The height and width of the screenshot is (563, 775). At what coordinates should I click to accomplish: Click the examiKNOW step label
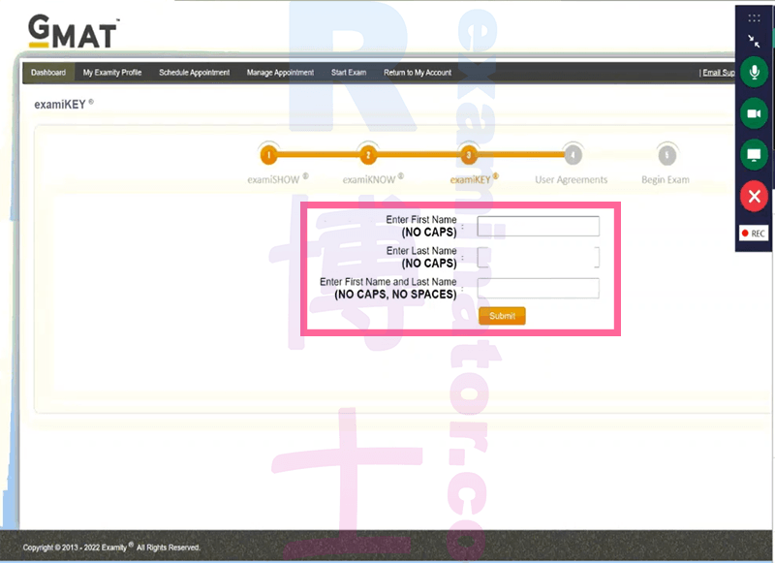click(x=373, y=179)
